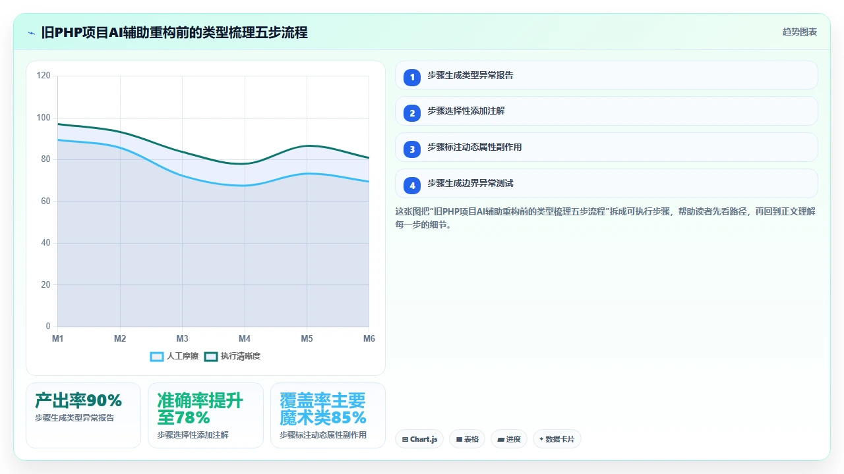Image resolution: width=844 pixels, height=474 pixels.
Task: Click the 准确率提升至78% stat card
Action: pos(206,415)
